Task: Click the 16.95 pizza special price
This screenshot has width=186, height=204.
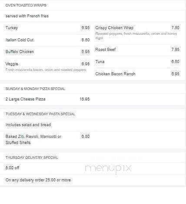Action: point(85,99)
